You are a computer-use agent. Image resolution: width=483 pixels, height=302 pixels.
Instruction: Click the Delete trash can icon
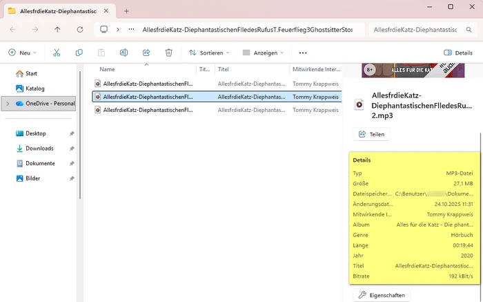(169, 53)
